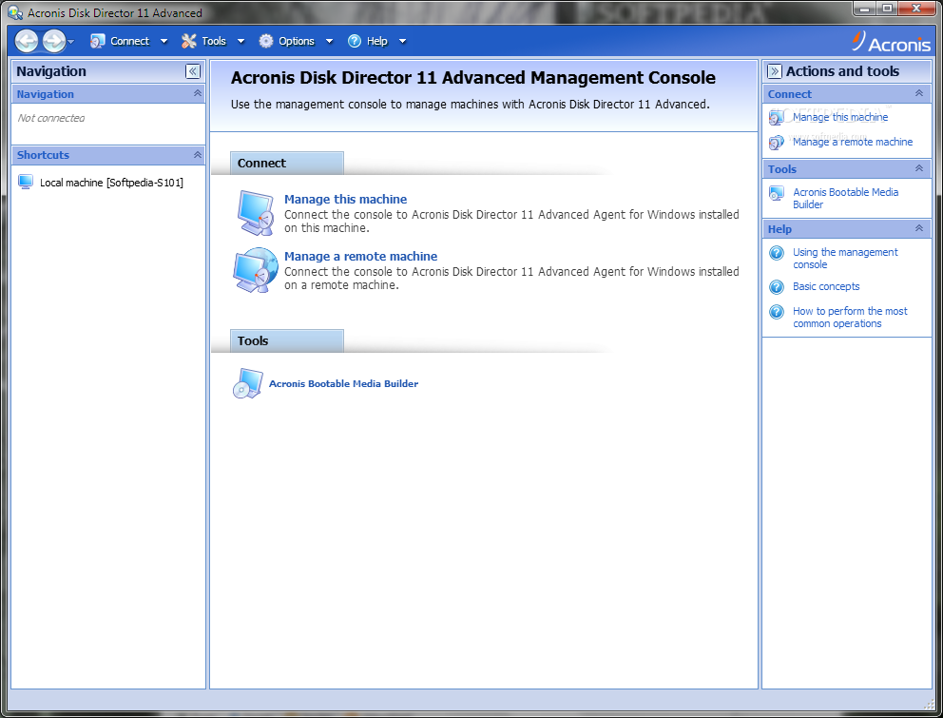The height and width of the screenshot is (718, 943).
Task: Click the Manage a remote machine icon in Actions pane
Action: click(x=777, y=142)
